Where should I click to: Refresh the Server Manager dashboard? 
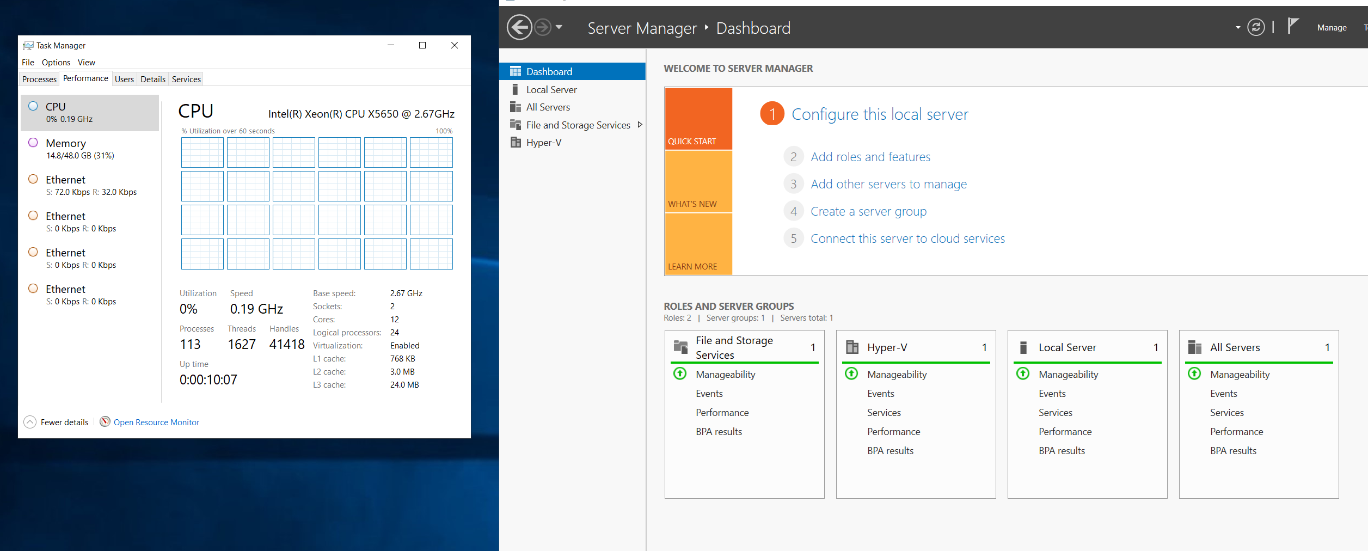tap(1256, 27)
